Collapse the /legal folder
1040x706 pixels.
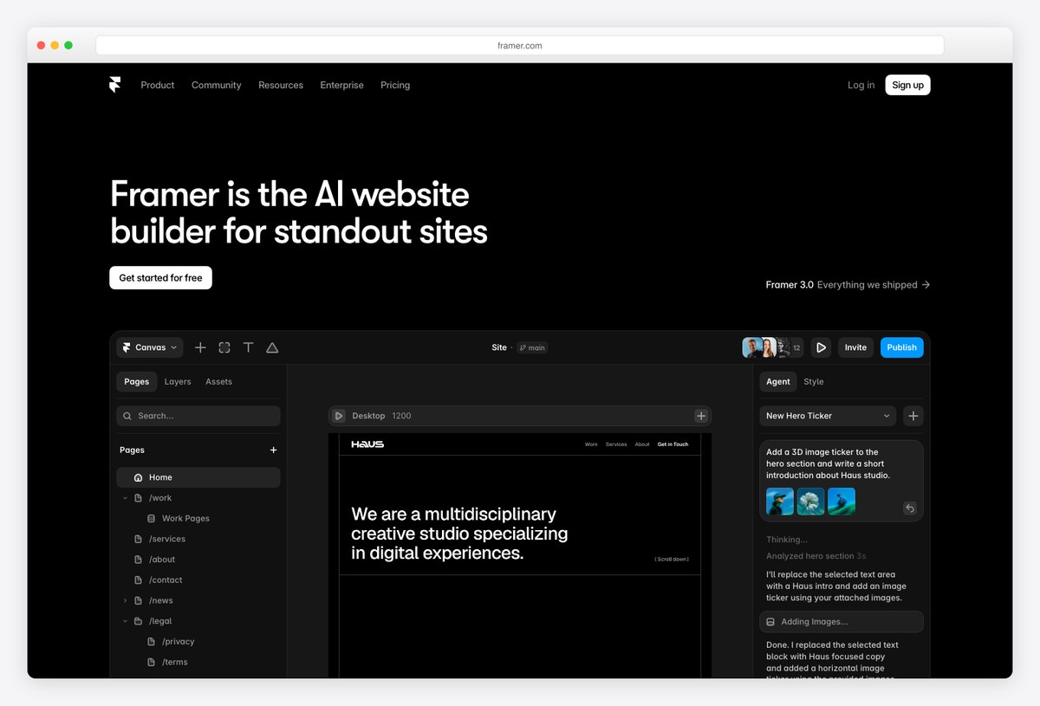[125, 621]
